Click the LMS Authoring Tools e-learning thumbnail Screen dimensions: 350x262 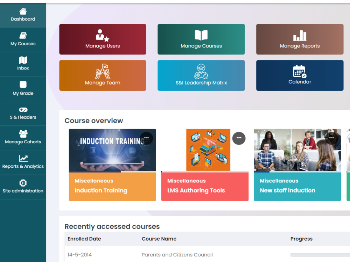coord(208,150)
